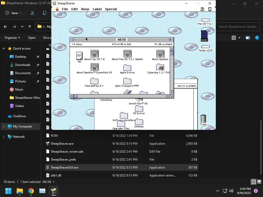Click the Copy icon in Explorer toolbar
The image size is (263, 197).
tap(45, 13)
